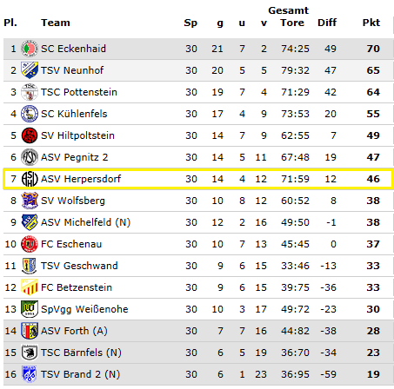Open the TSC Bärnfels (N) team link
This screenshot has width=394, height=389.
pyautogui.click(x=81, y=353)
